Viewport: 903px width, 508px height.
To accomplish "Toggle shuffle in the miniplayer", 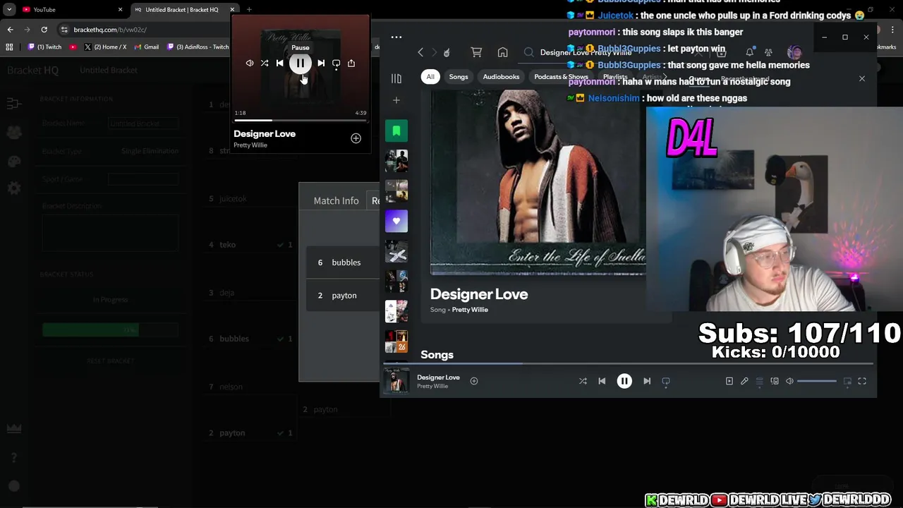I will point(265,64).
